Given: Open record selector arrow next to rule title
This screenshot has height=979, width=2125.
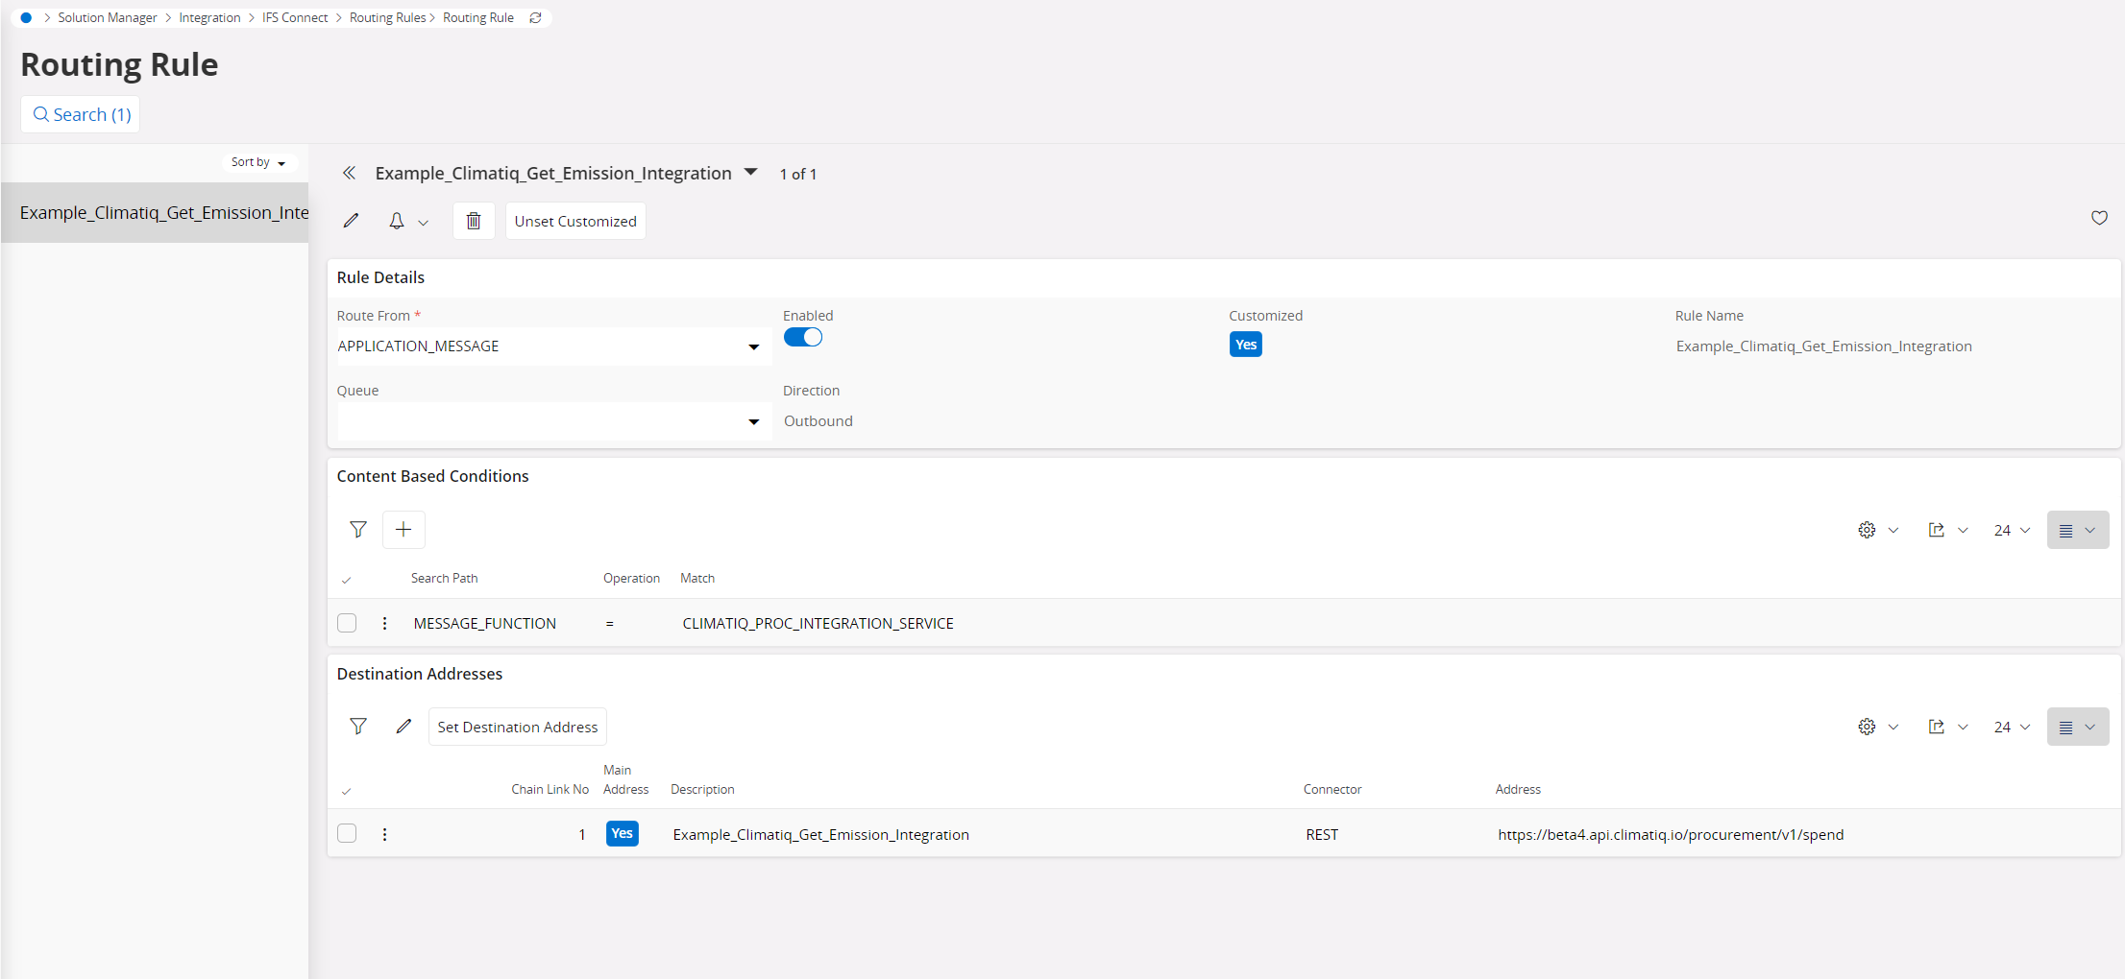Looking at the screenshot, I should (x=751, y=173).
